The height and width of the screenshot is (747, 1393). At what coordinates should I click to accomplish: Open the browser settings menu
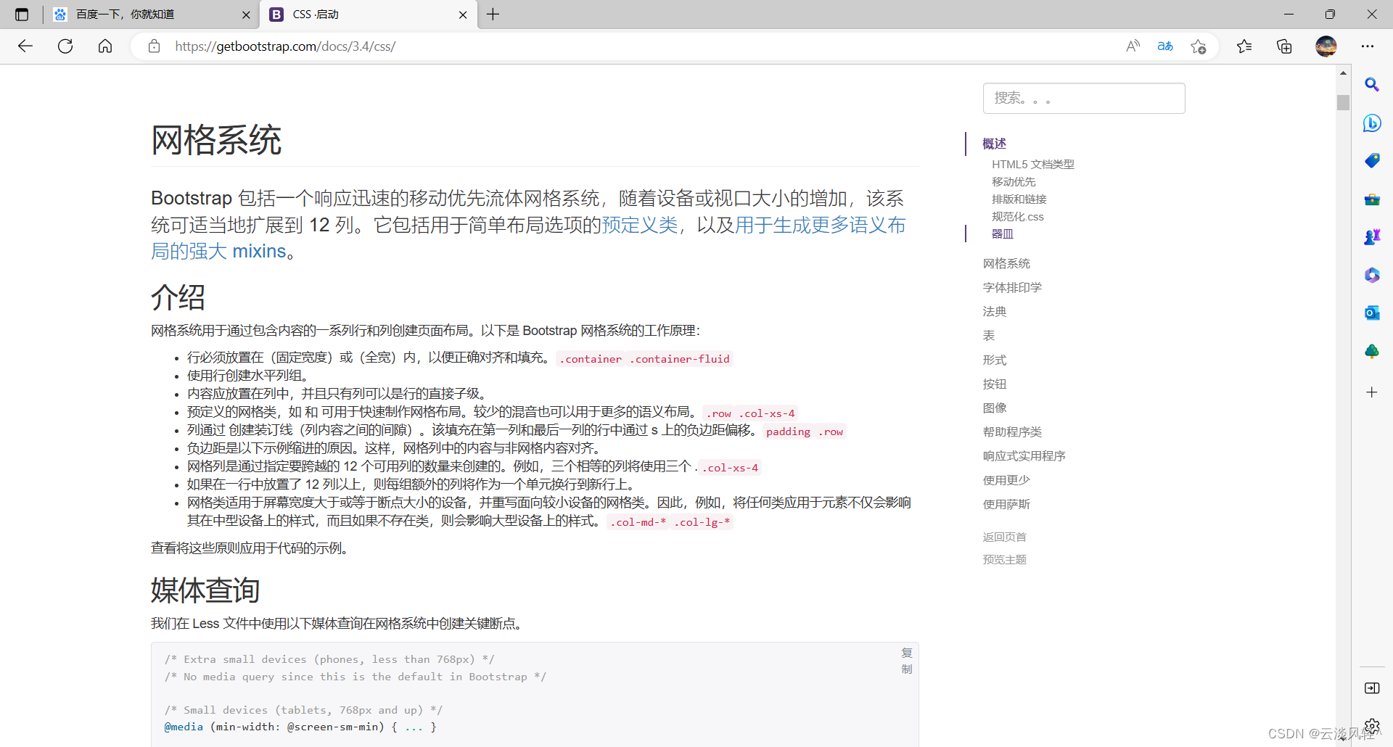[1368, 46]
